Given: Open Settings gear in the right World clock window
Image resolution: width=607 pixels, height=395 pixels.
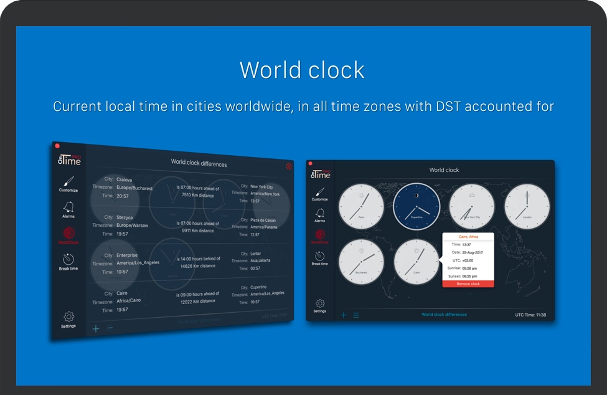Looking at the screenshot, I should [319, 305].
